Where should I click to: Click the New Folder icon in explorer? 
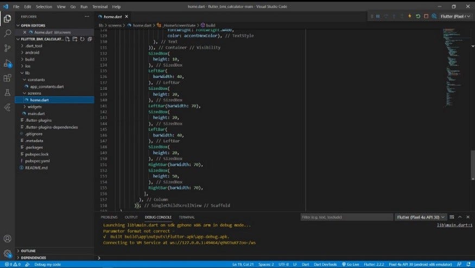pyautogui.click(x=75, y=39)
